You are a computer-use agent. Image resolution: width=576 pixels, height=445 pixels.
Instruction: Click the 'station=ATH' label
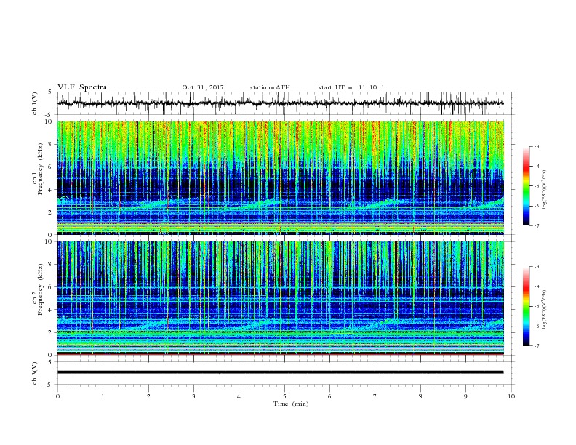(x=270, y=87)
